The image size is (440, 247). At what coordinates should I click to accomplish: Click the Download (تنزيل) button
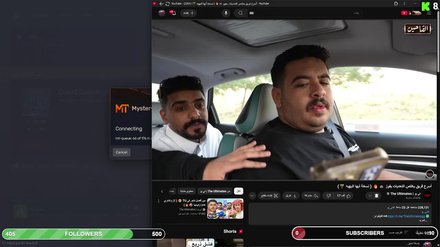click(291, 196)
